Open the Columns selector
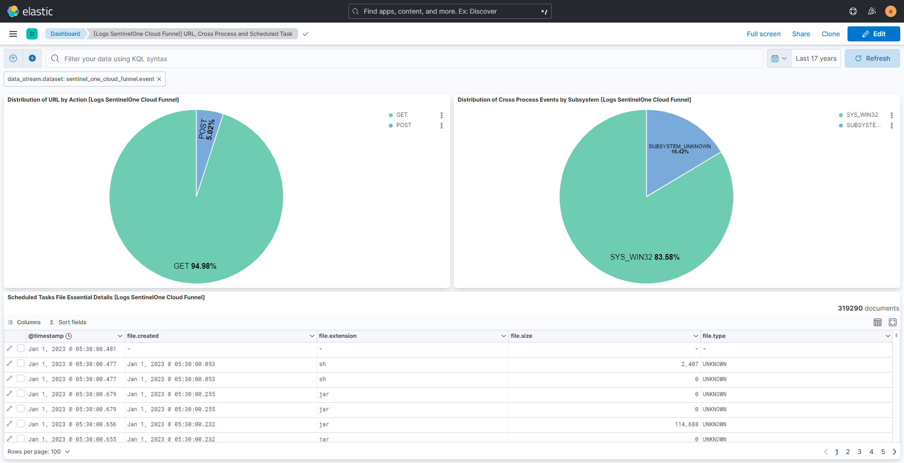Viewport: 904px width, 463px height. click(24, 322)
